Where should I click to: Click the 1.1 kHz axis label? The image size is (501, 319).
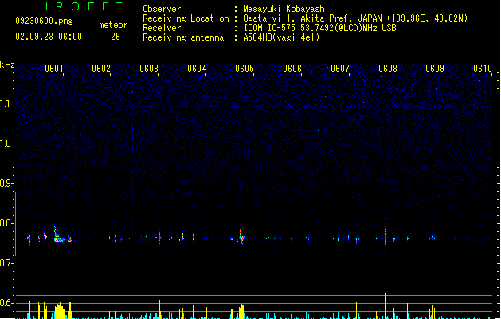pos(6,104)
